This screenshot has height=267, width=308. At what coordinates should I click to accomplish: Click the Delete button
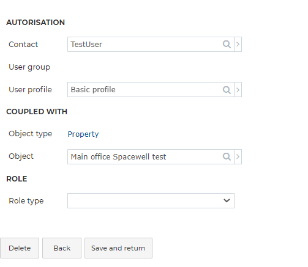pos(20,248)
